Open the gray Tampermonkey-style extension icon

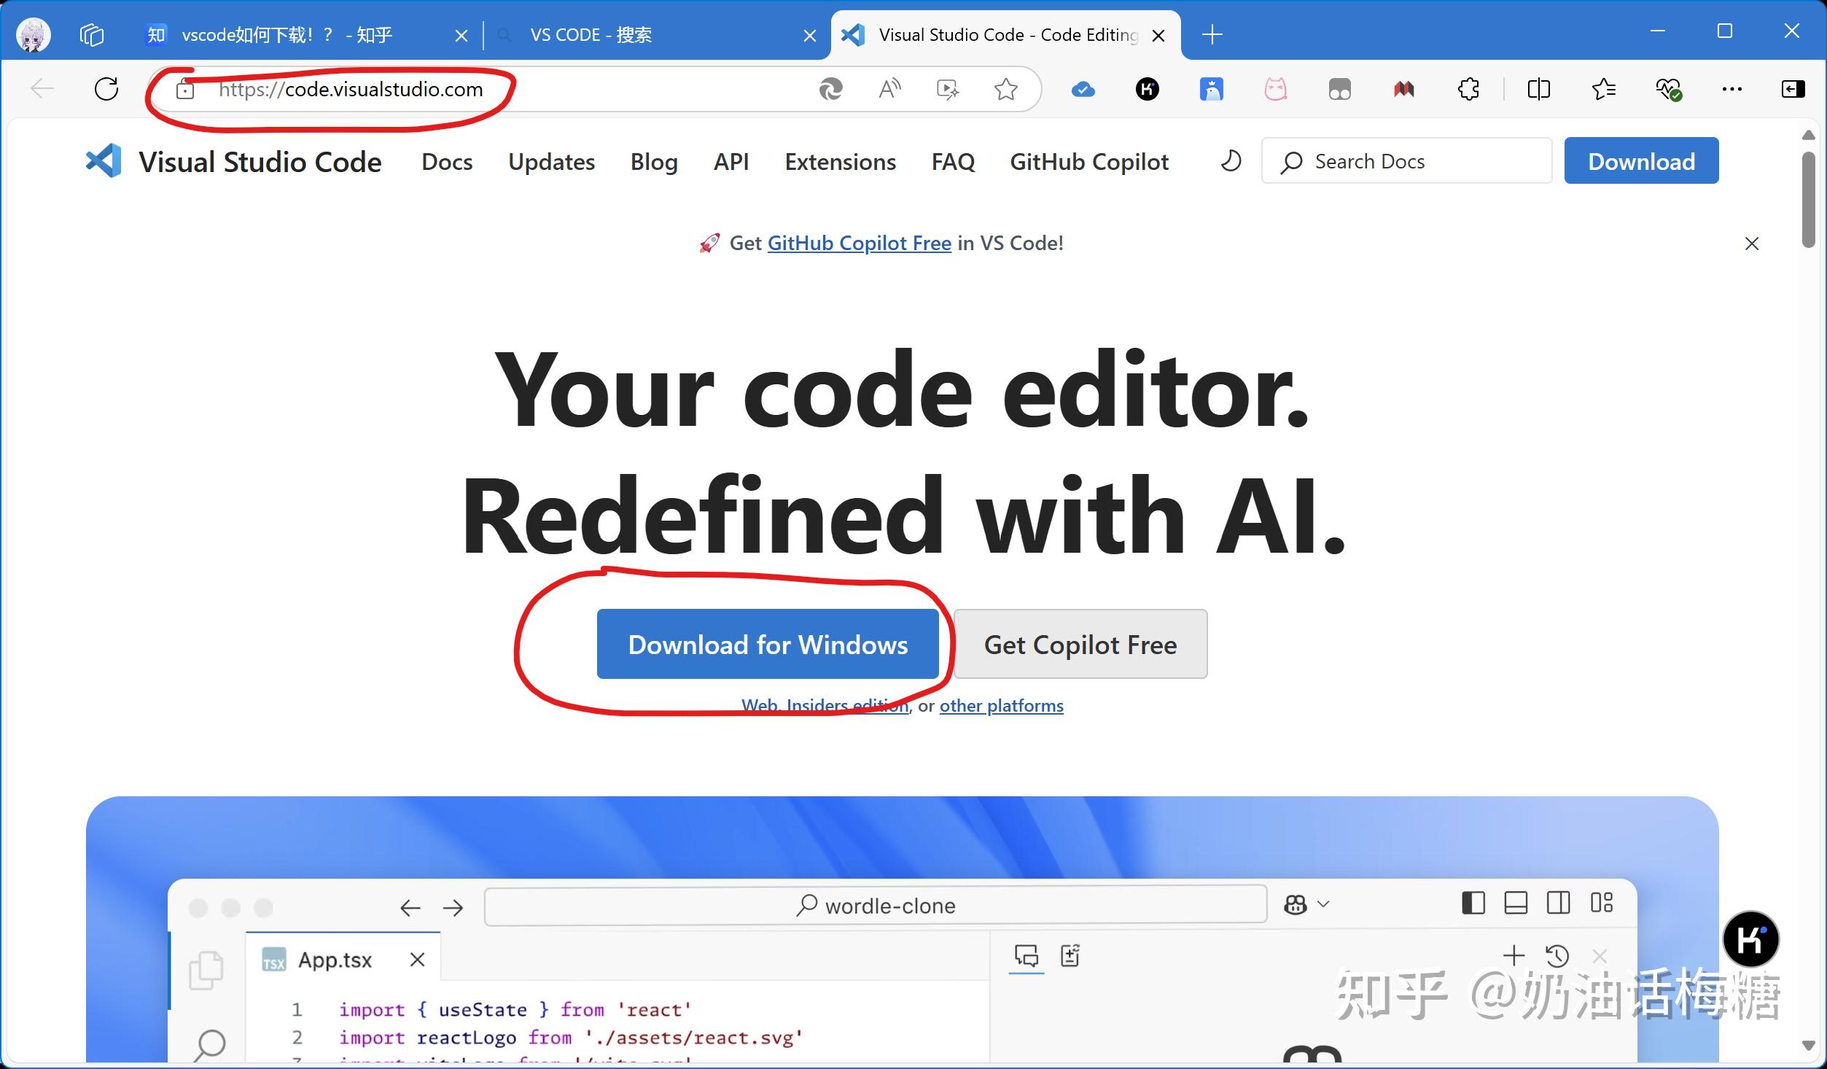pyautogui.click(x=1340, y=89)
